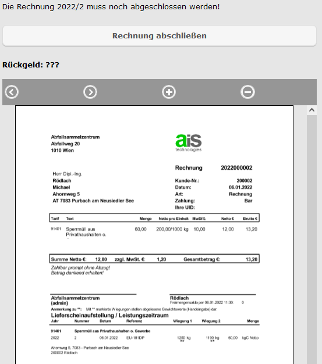This screenshot has width=322, height=364.
Task: Go to previous page with left arrow icon
Action: (x=12, y=92)
